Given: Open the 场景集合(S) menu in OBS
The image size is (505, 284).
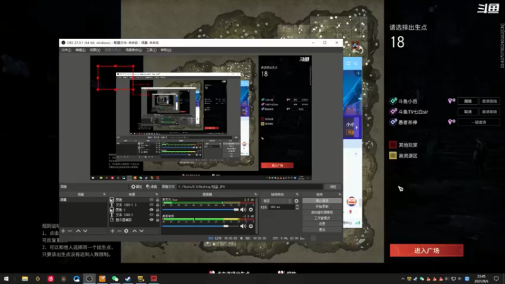Looking at the screenshot, I should pos(133,50).
